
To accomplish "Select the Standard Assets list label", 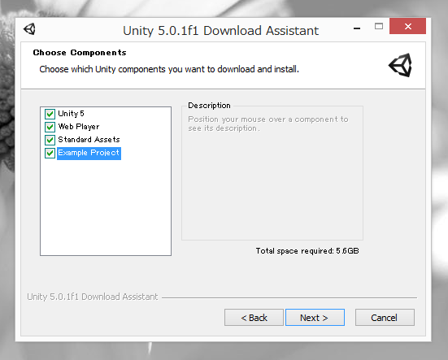I will point(89,140).
